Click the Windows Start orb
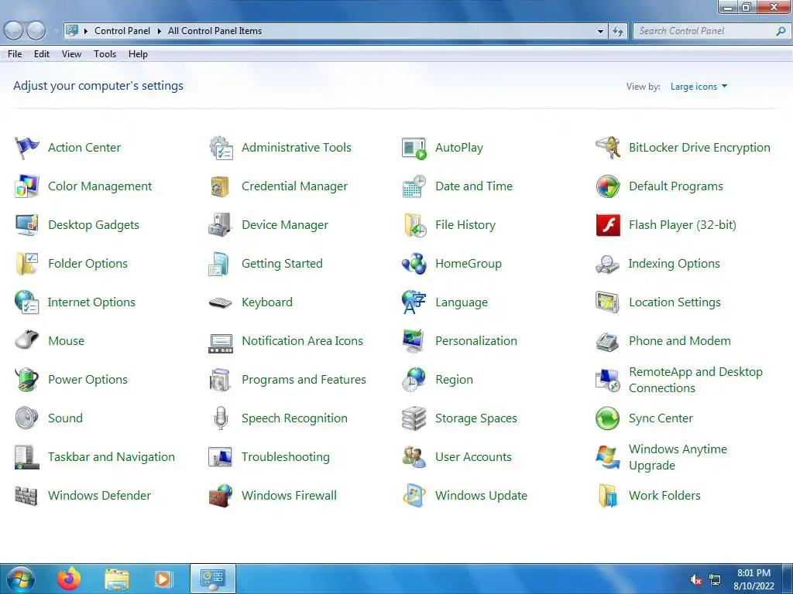793x594 pixels. [x=20, y=579]
